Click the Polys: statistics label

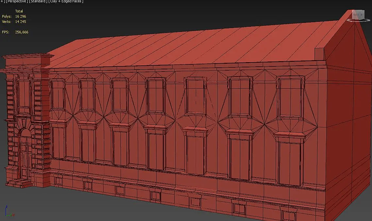point(7,16)
